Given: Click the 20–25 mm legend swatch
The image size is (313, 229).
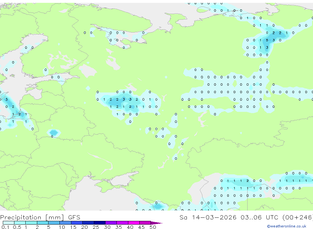Looking at the screenshot, I should pyautogui.click(x=88, y=223).
